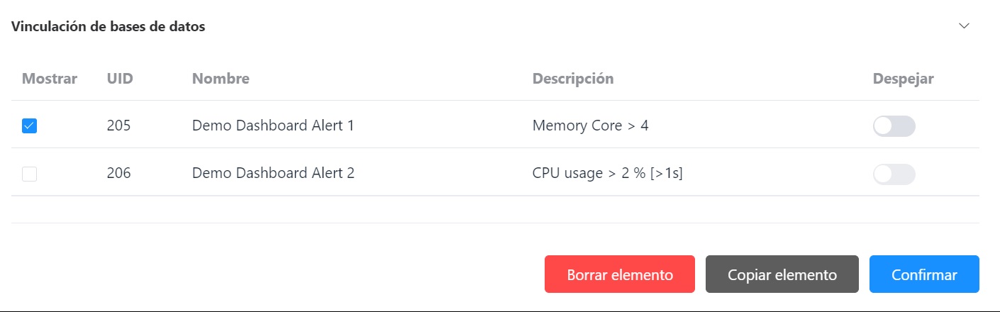
Task: Click the UID column header
Action: tap(120, 79)
